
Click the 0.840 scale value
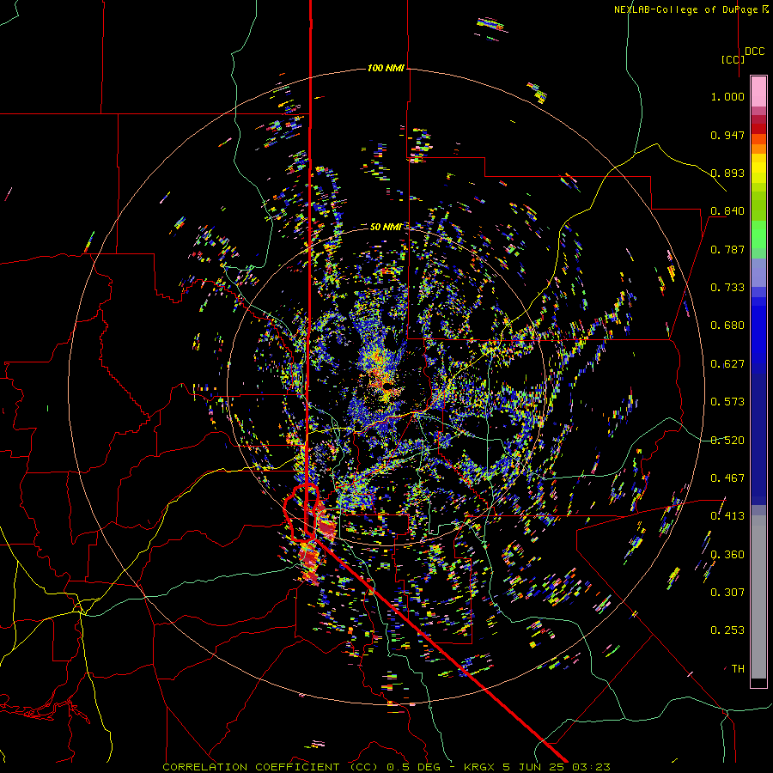[727, 211]
